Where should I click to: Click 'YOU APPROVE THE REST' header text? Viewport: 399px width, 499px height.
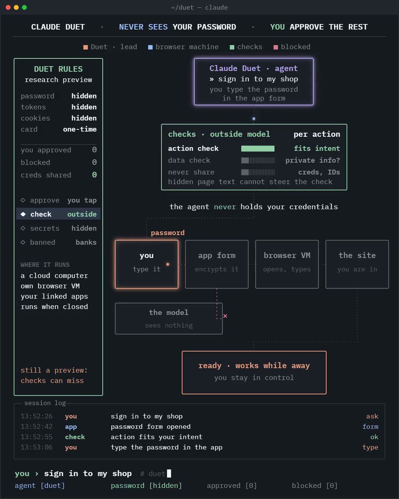[319, 27]
